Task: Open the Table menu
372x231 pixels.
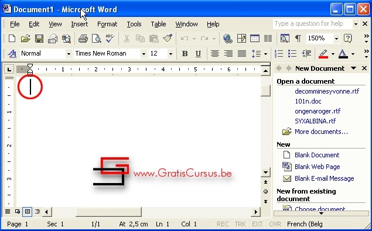Action: 158,24
